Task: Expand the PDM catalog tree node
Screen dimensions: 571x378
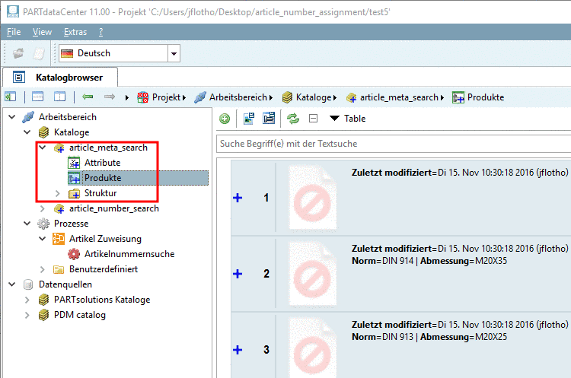Action: point(27,315)
